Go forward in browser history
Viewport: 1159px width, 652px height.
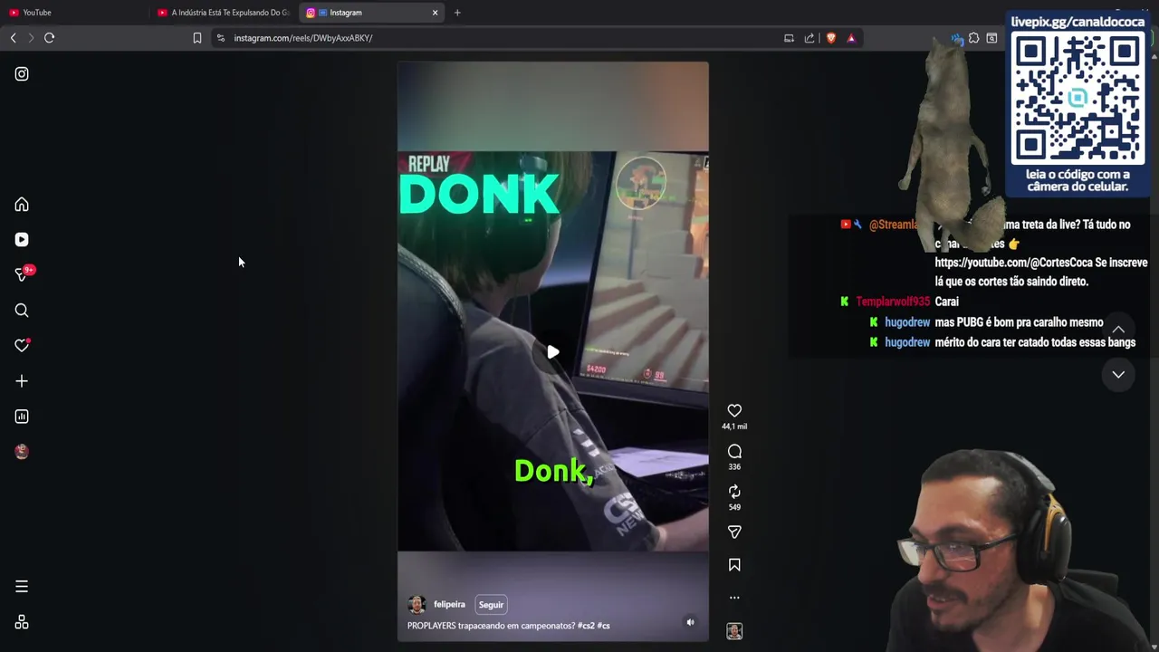coord(31,38)
